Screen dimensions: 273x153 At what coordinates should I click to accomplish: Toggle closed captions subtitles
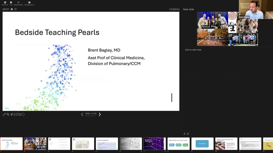16,114
